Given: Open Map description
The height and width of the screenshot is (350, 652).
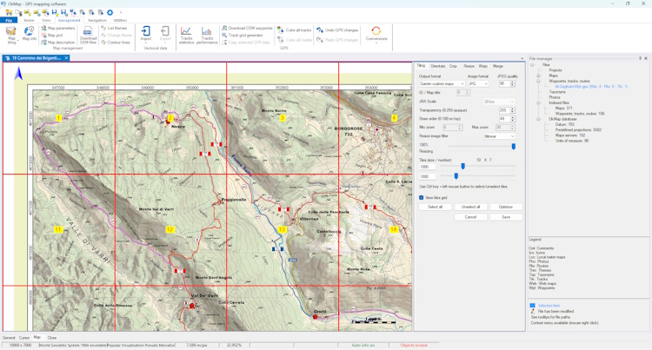Looking at the screenshot, I should (x=57, y=43).
